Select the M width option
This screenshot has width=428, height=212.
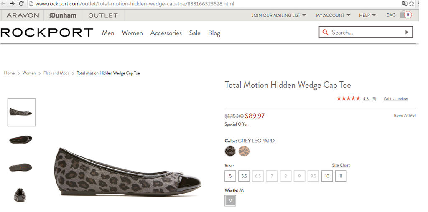[230, 201]
